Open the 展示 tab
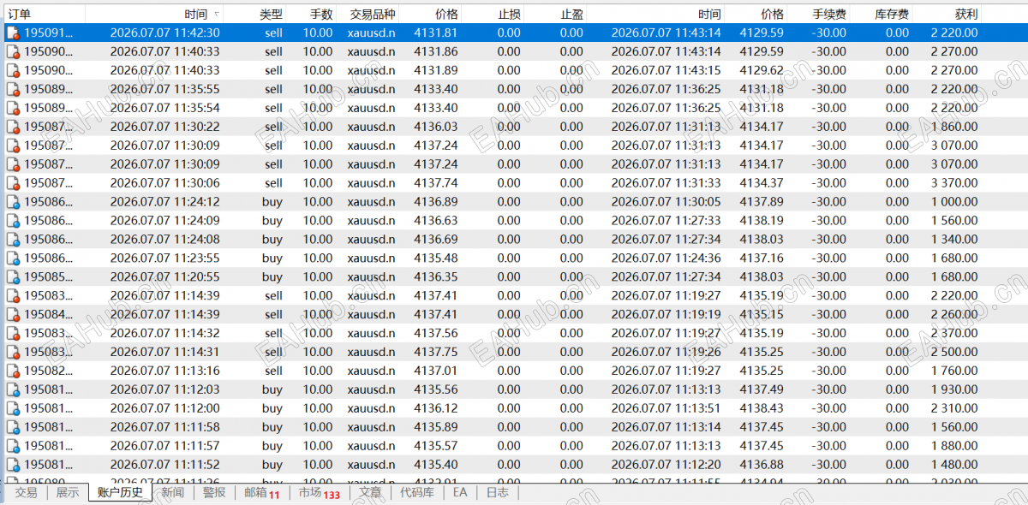The image size is (1028, 505). [x=68, y=492]
